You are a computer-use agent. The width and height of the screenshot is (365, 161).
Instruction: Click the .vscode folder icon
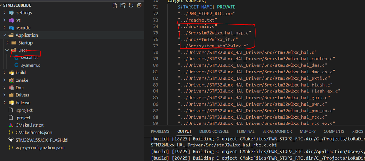pyautogui.click(x=11, y=28)
